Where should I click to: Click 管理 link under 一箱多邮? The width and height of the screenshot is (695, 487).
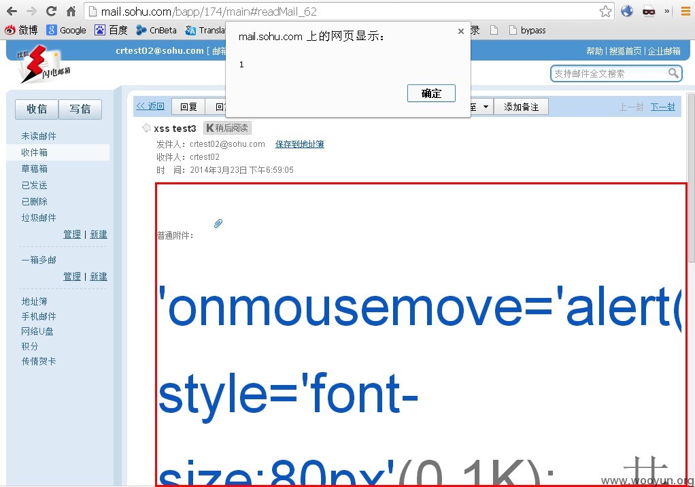click(72, 277)
